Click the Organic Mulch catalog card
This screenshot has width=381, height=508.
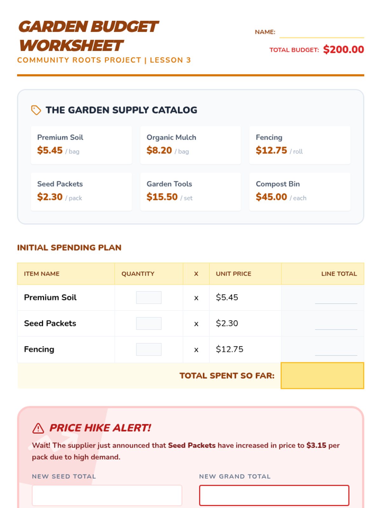(190, 145)
